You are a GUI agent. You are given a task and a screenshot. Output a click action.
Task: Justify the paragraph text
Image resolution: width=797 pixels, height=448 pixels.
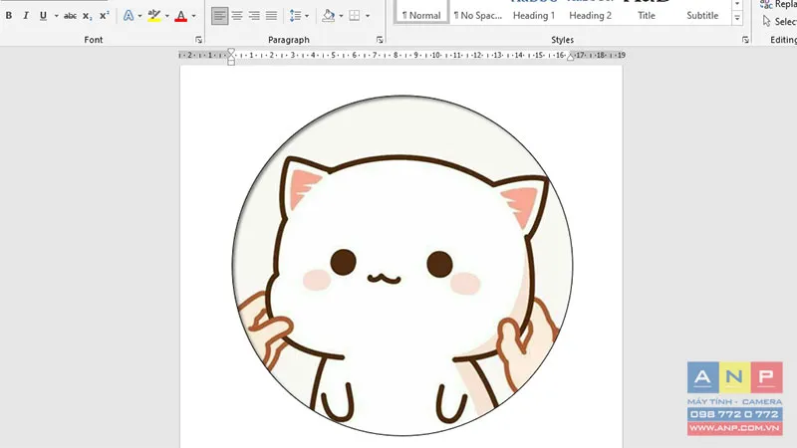pos(271,16)
